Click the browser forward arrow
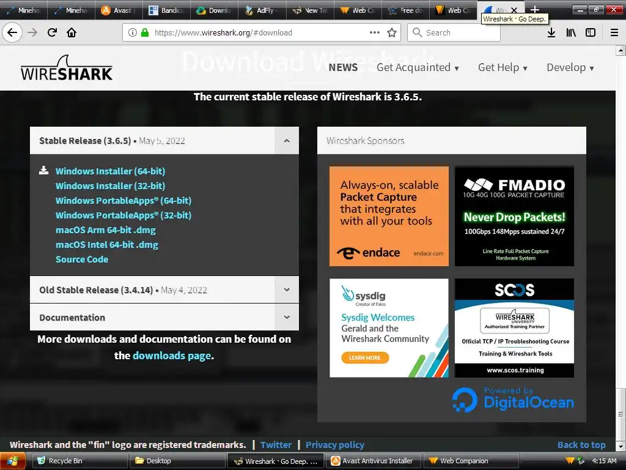This screenshot has height=470, width=626. [33, 32]
